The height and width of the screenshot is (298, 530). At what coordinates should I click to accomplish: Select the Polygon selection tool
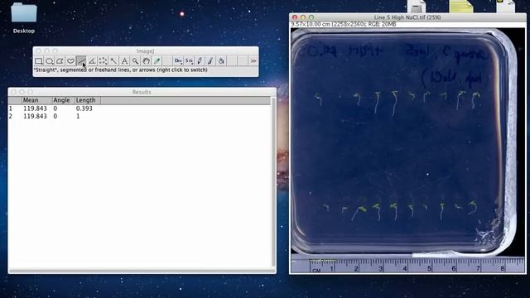[x=60, y=60]
